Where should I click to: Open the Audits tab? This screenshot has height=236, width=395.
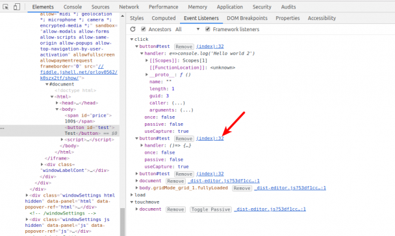(288, 7)
